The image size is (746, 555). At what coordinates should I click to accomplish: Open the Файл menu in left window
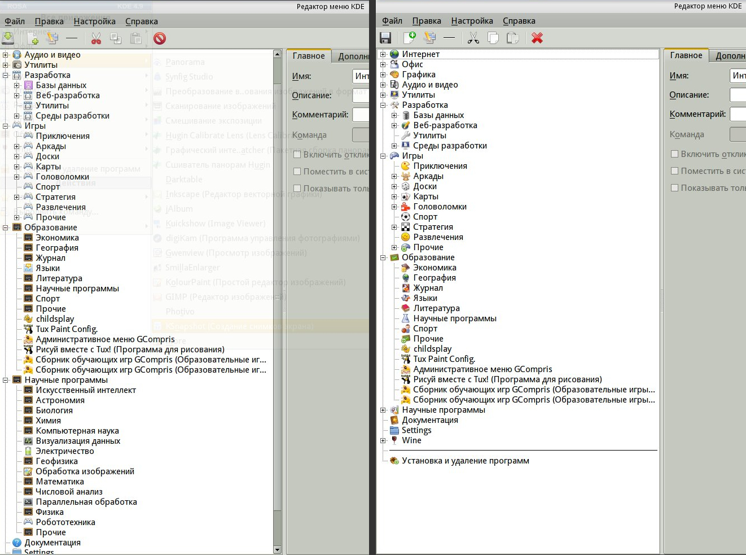coord(15,21)
